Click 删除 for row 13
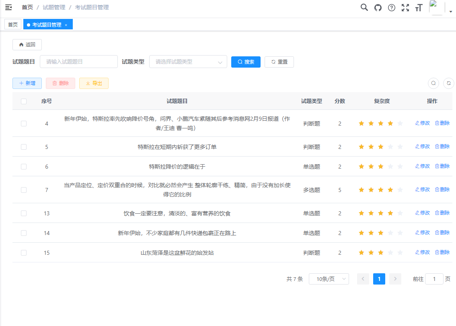 point(442,213)
